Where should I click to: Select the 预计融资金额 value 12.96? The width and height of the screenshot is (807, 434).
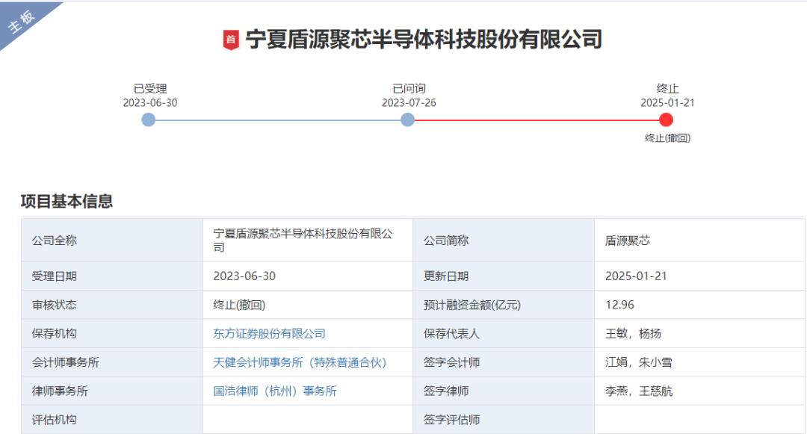[616, 304]
